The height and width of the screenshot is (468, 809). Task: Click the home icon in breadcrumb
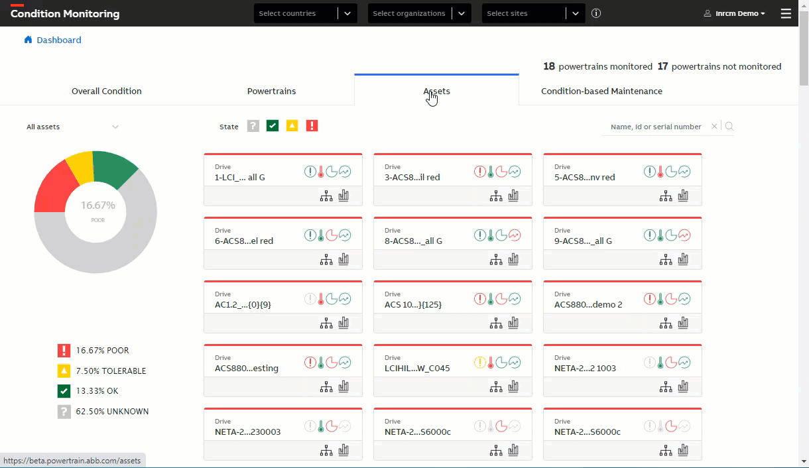pos(28,40)
